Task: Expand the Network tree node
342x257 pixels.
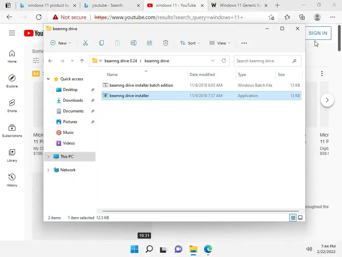Action: [x=48, y=170]
